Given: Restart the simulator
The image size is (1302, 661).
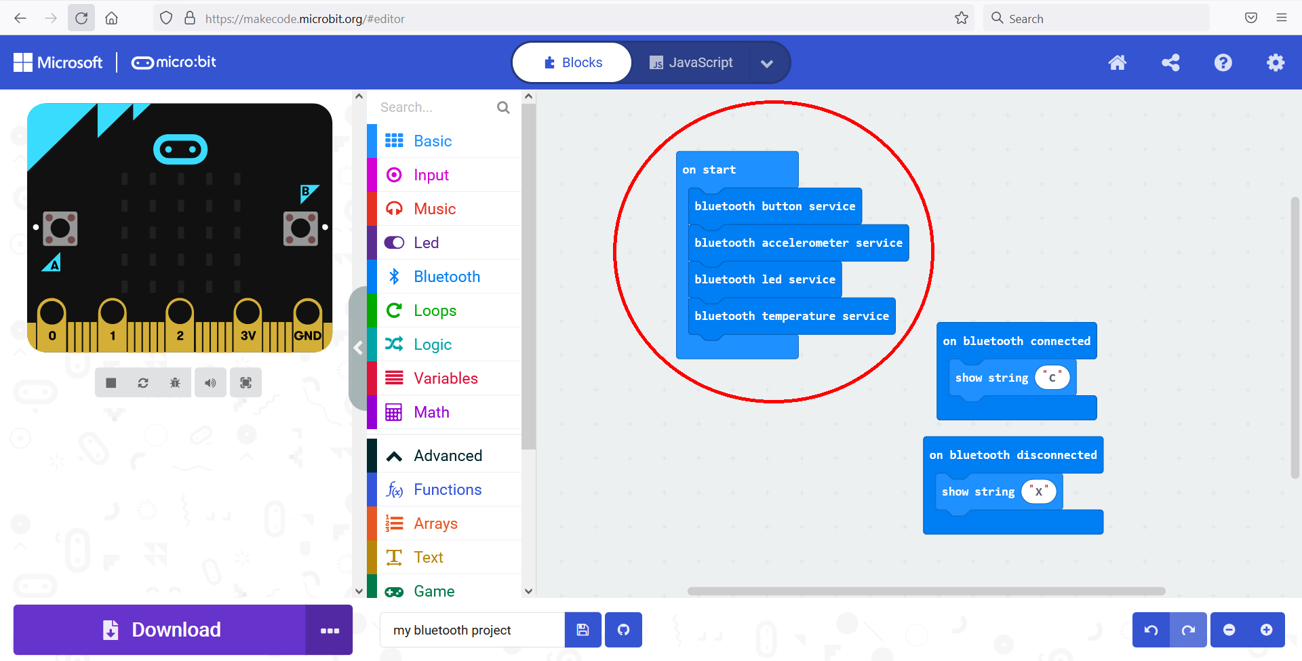Looking at the screenshot, I should pyautogui.click(x=143, y=383).
